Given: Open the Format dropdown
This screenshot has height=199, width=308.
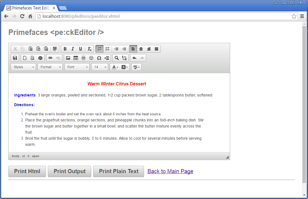Looking at the screenshot, I should pyautogui.click(x=50, y=67).
